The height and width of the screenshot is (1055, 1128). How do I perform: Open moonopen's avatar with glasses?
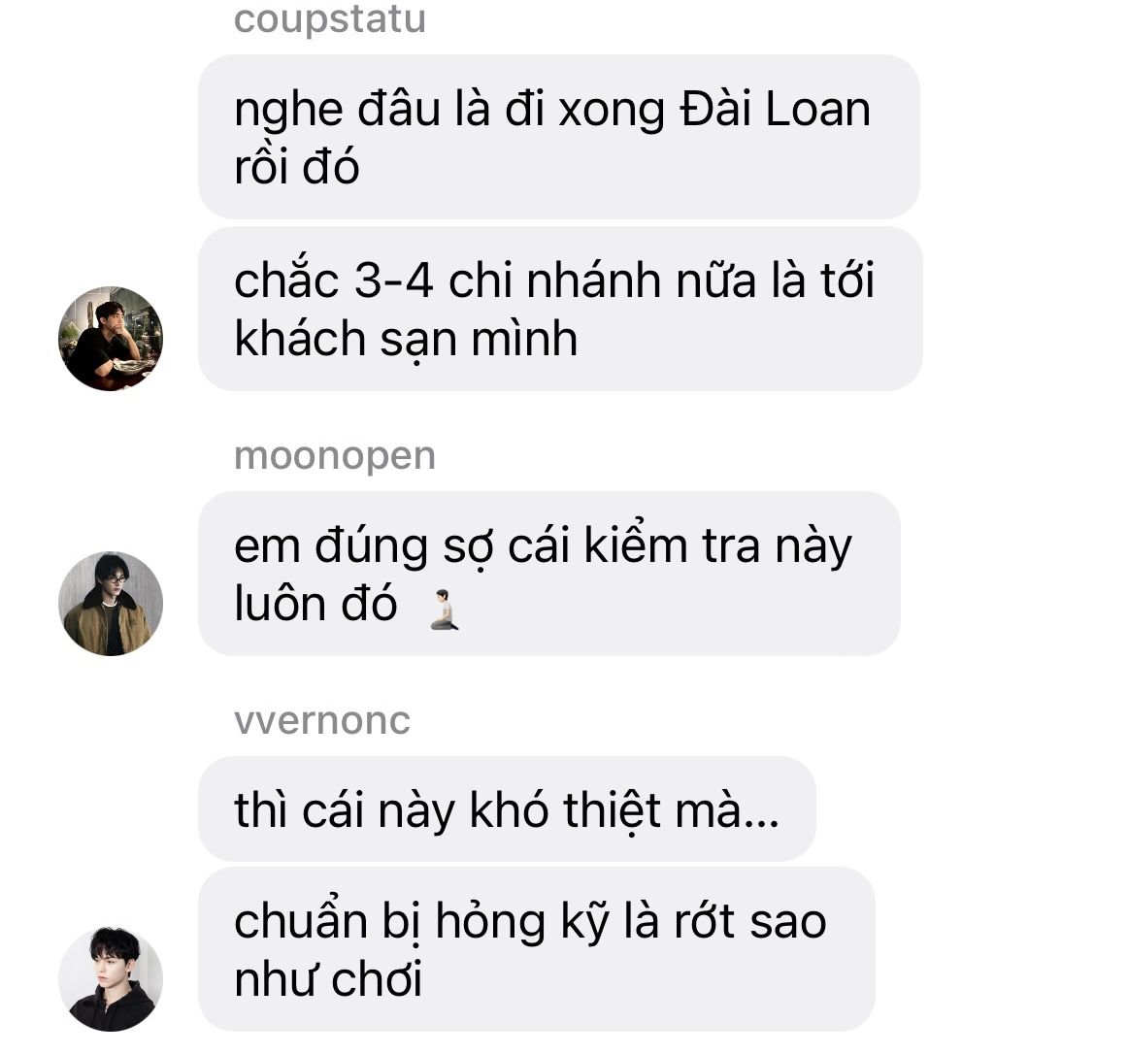(x=111, y=604)
